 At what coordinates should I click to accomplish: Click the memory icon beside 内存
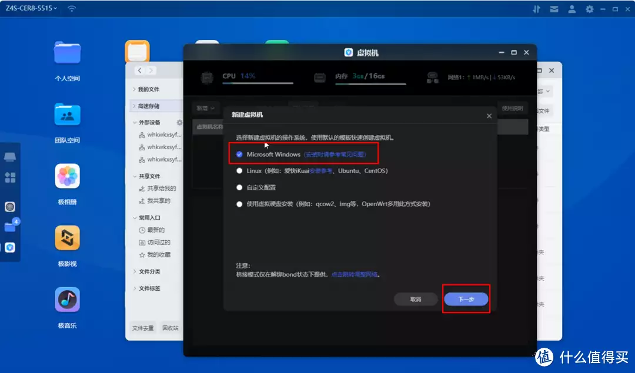click(319, 78)
